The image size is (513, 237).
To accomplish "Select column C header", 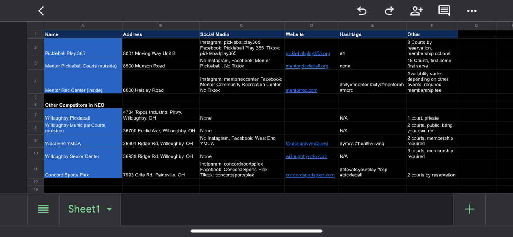I will tap(242, 26).
